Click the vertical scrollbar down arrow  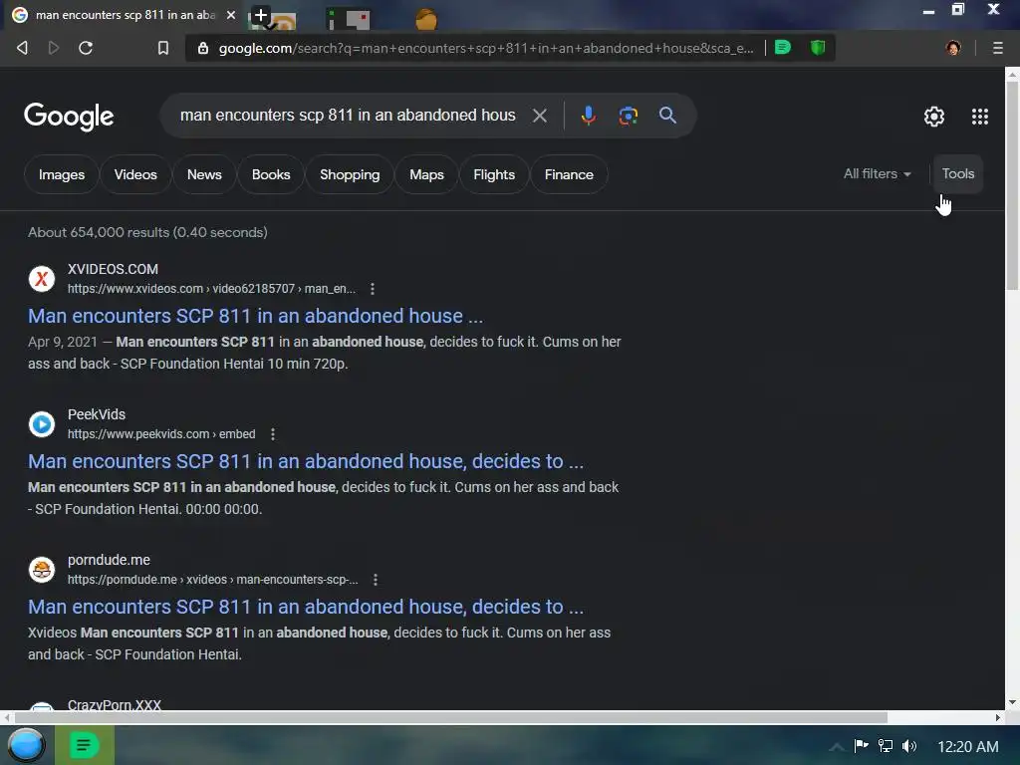pyautogui.click(x=1012, y=702)
